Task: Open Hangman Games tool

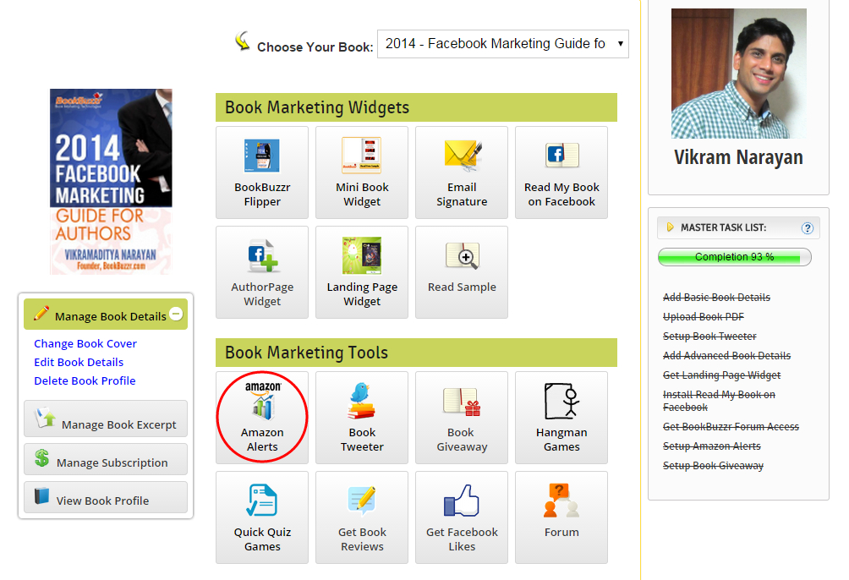Action: pos(561,418)
